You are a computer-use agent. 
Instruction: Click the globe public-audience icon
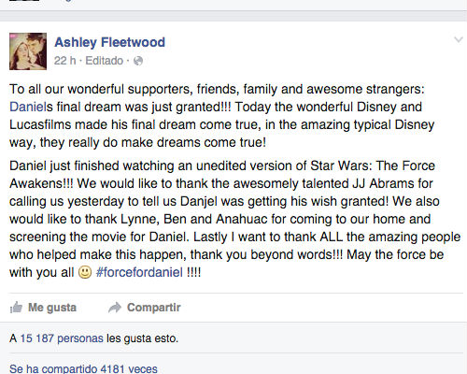(138, 61)
